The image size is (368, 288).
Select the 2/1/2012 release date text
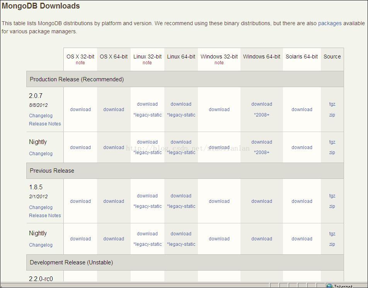(x=38, y=197)
